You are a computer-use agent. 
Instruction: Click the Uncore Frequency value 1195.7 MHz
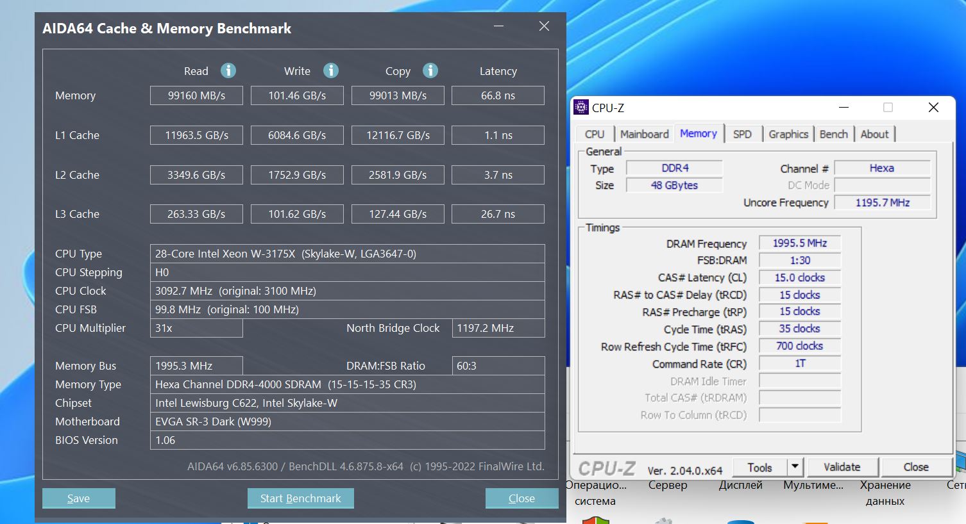point(882,202)
